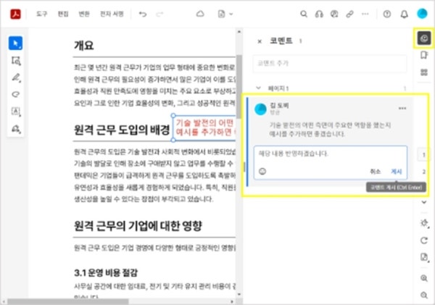Click the reply text field in the comment
Image resolution: width=435 pixels, height=305 pixels.
coord(330,154)
